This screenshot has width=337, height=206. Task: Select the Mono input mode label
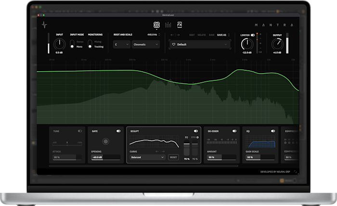point(79,47)
